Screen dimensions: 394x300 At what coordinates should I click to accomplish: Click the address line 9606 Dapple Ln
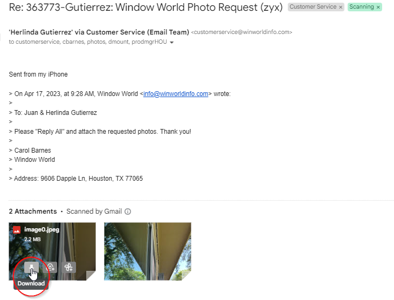coord(75,179)
